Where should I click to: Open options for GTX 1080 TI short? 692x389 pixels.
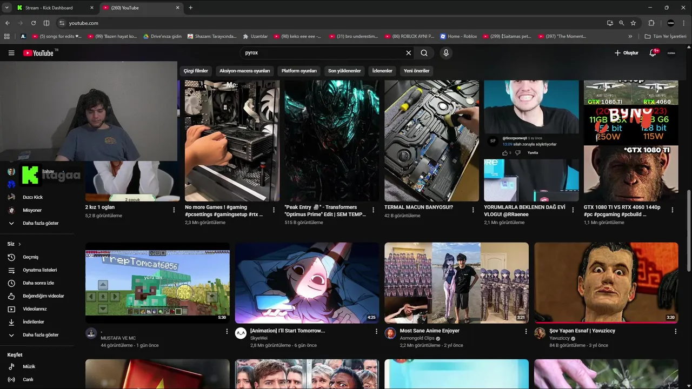673,210
